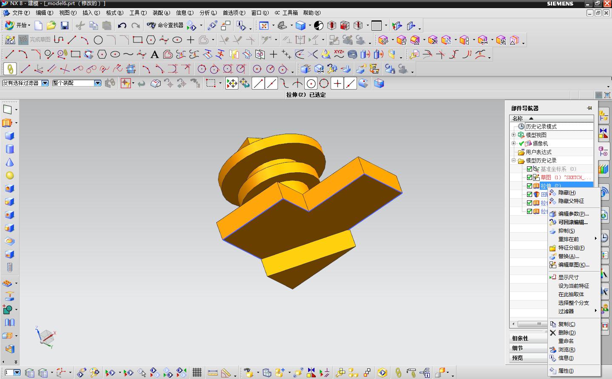This screenshot has width=612, height=379.
Task: Open the Constraint Navigator sidebar tab
Action: [x=603, y=133]
